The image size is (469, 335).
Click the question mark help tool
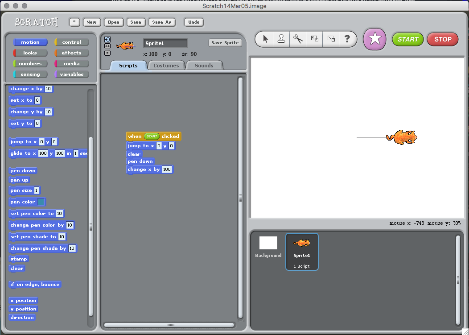click(347, 39)
